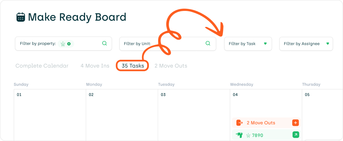Click the 2 Move Outs entry on Wednesday
The height and width of the screenshot is (141, 343).
click(266, 123)
